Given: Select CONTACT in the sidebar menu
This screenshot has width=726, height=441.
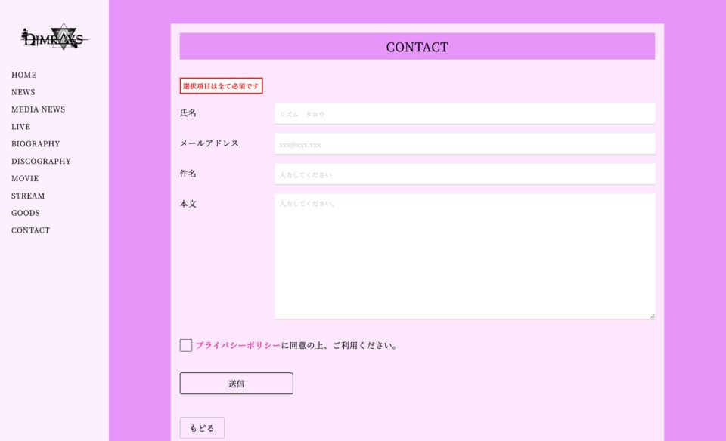Looking at the screenshot, I should (x=30, y=230).
